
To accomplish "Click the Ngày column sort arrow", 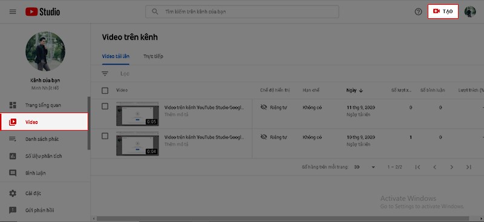I will tap(361, 91).
